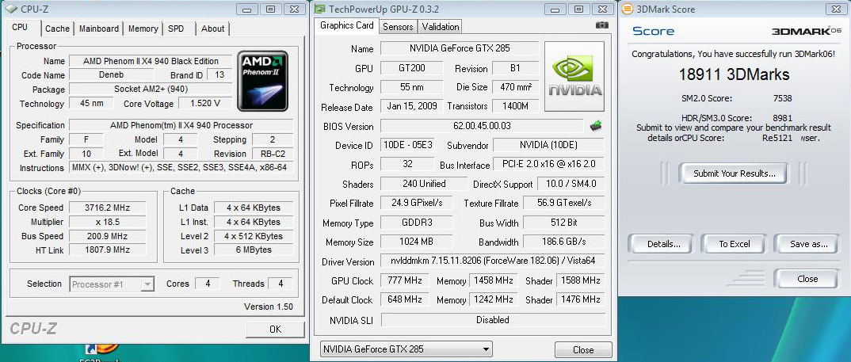Click the Save as button in 3DMark
This screenshot has height=362, width=851.
pyautogui.click(x=808, y=244)
